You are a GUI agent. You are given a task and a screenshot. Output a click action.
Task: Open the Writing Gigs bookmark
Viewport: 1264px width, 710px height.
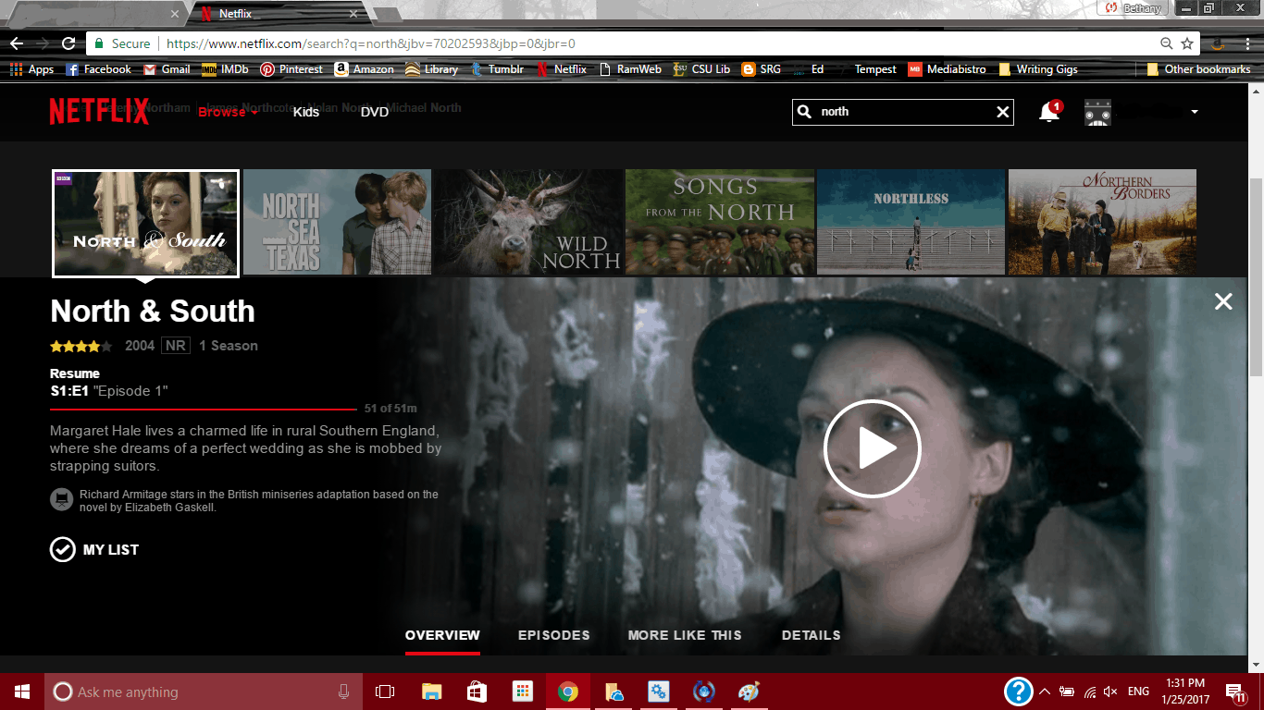pyautogui.click(x=1037, y=69)
